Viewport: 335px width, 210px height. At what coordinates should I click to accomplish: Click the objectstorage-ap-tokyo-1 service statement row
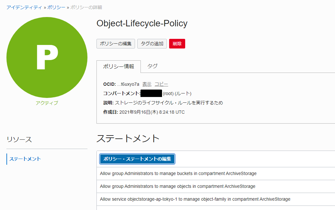[216, 199]
